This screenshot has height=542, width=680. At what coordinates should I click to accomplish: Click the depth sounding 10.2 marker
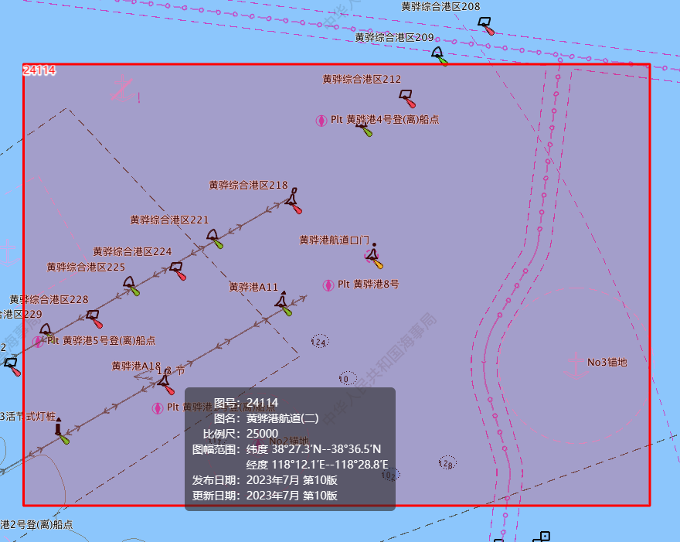(x=390, y=474)
